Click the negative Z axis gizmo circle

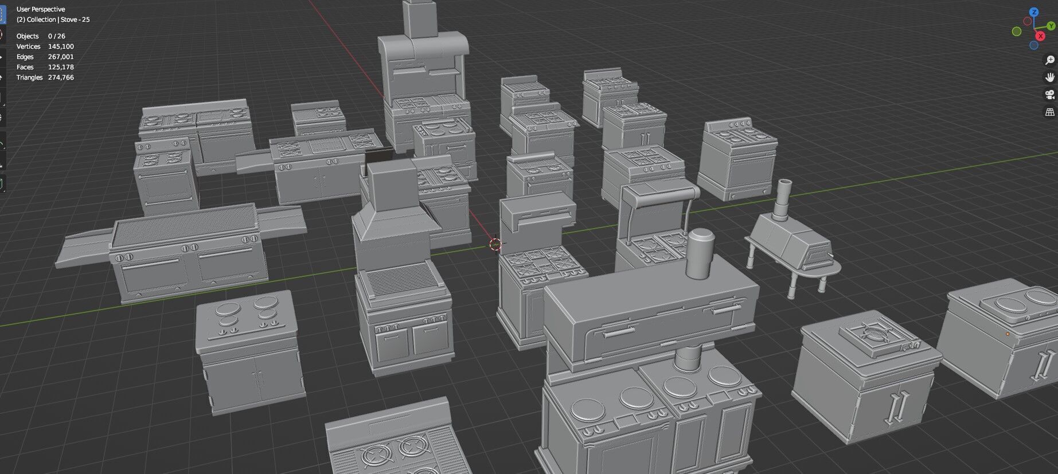(x=1034, y=45)
